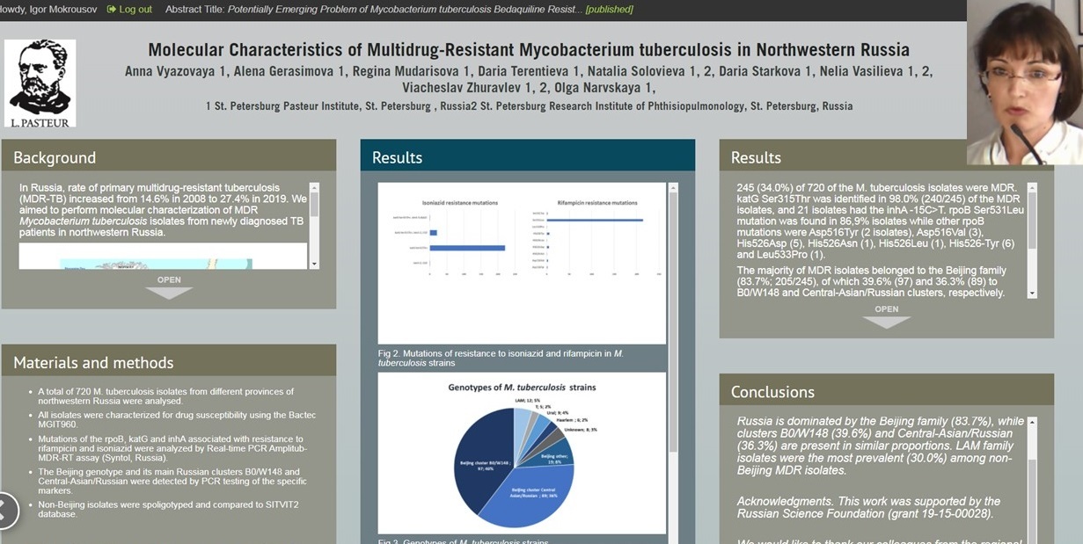The image size is (1083, 544).
Task: Click bullet 'A total of 720 M. tuberculosis isolates'
Action: click(166, 396)
